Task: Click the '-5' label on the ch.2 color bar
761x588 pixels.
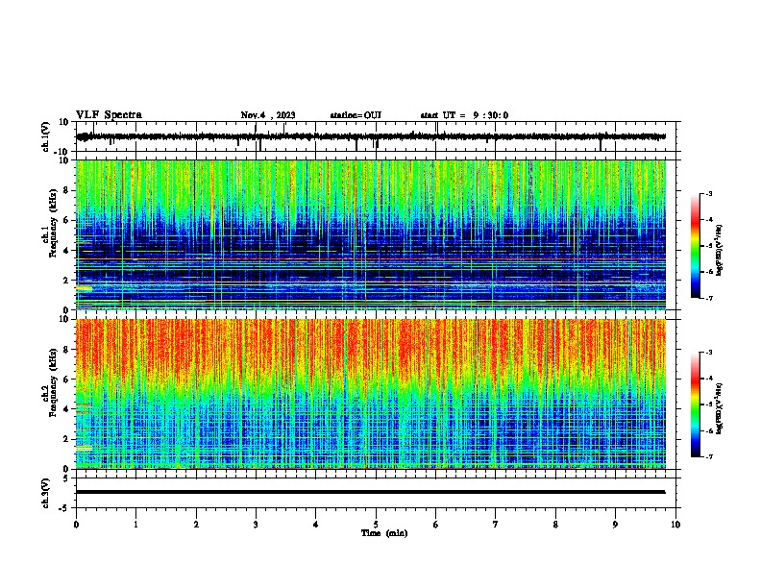Action: click(708, 404)
